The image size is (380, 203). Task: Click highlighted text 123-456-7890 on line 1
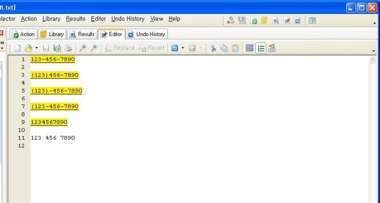click(53, 59)
